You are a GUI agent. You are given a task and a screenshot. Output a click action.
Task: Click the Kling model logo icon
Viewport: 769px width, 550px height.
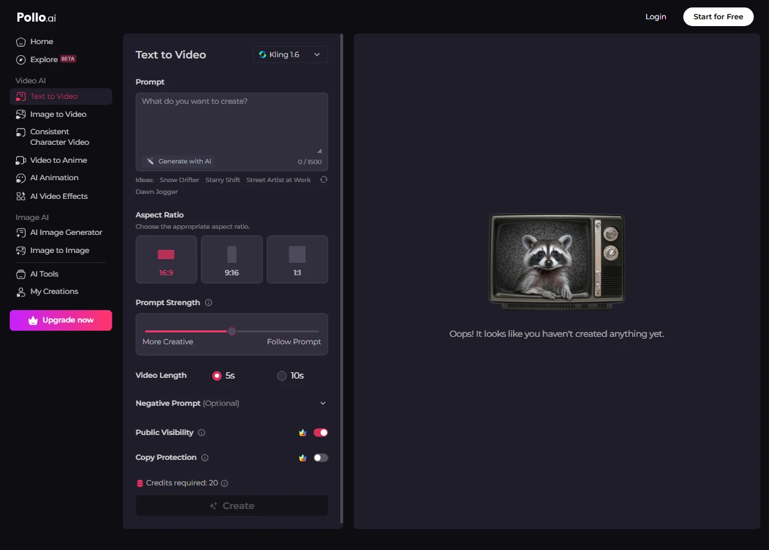(x=263, y=55)
